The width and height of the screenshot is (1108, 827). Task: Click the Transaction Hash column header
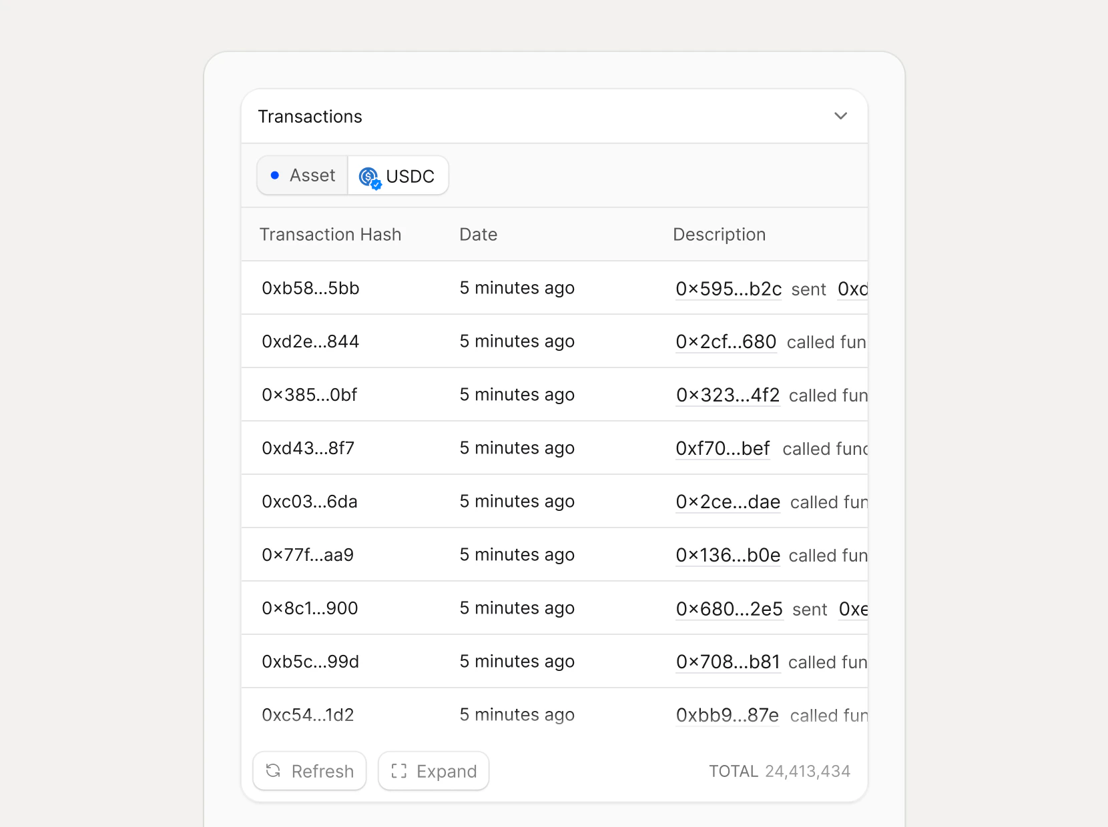[x=330, y=234]
